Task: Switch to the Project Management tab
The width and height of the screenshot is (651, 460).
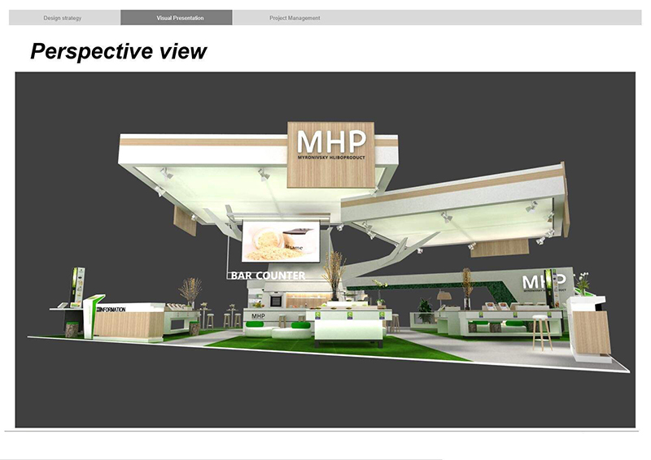Action: pyautogui.click(x=295, y=18)
